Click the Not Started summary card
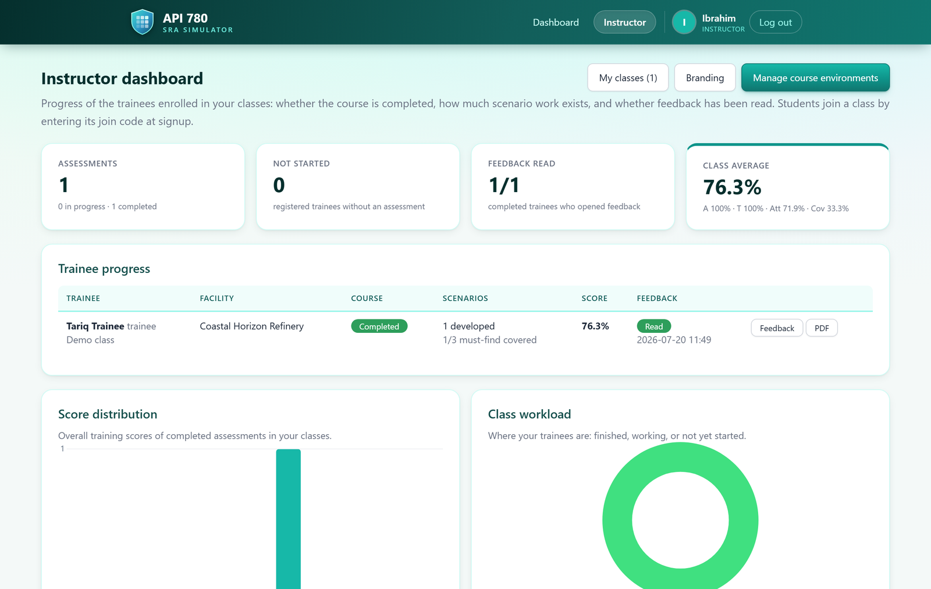931x589 pixels. pyautogui.click(x=358, y=187)
